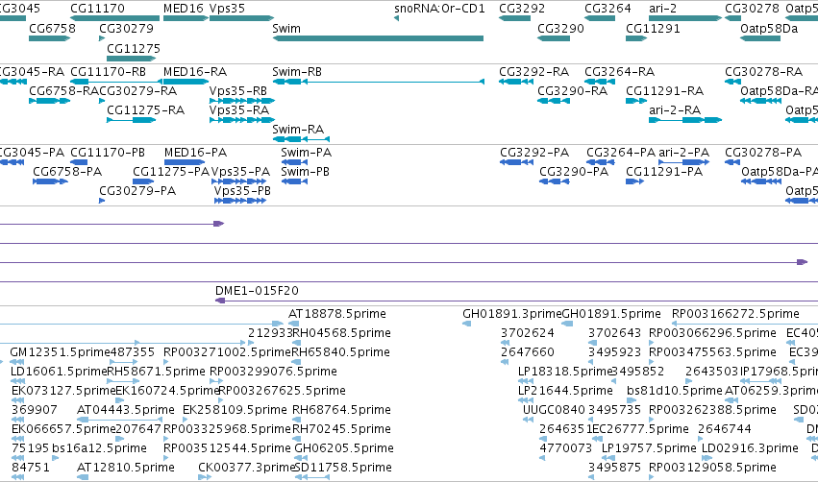This screenshot has height=482, width=818.
Task: Open the Swim-RB transcript
Action: (x=378, y=82)
